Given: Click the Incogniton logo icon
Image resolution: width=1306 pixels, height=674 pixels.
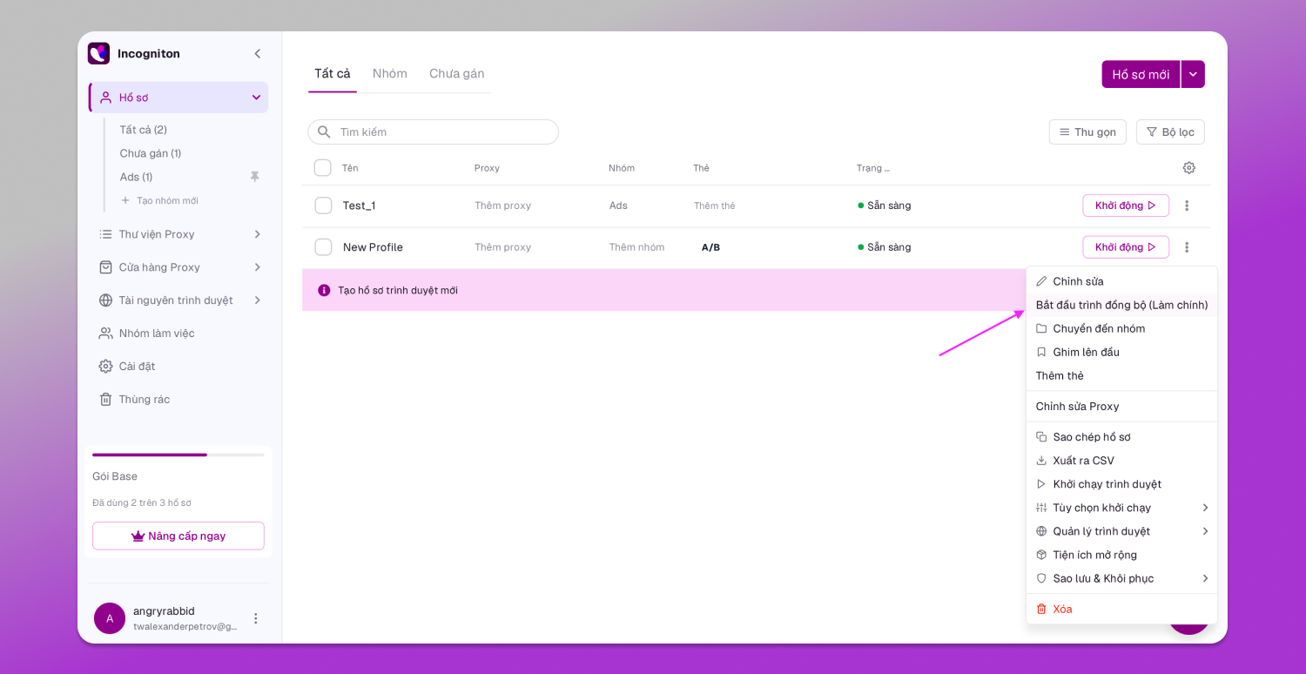Looking at the screenshot, I should 98,53.
